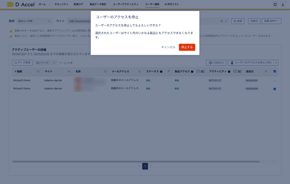Image resolution: width=290 pixels, height=184 pixels.
Task: Click search icon in サイト column
Action: pos(69,71)
